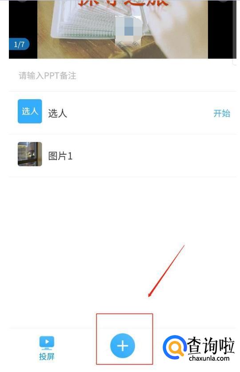Focus the 请输入PPT备注 note field
This screenshot has height=372, width=240.
(x=123, y=76)
